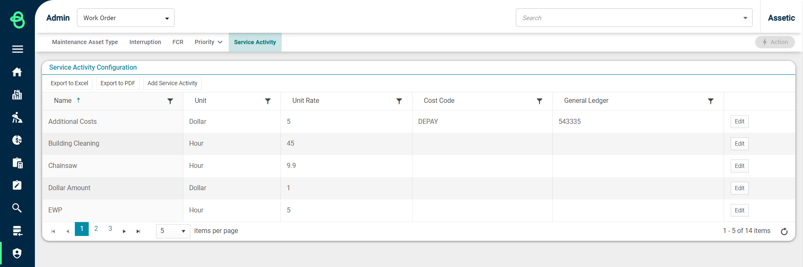The image size is (803, 267).
Task: Switch to Interruption tab
Action: tap(145, 42)
